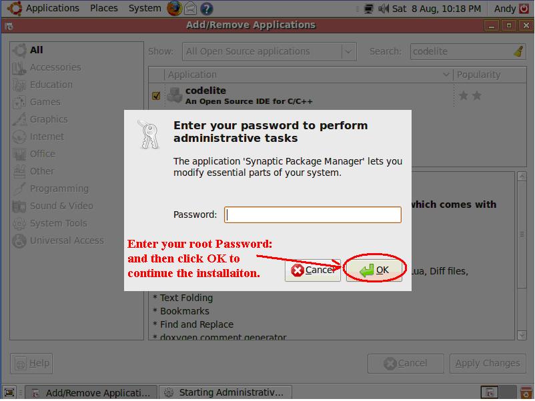The image size is (535, 401).
Task: Open the Places menu
Action: [103, 8]
